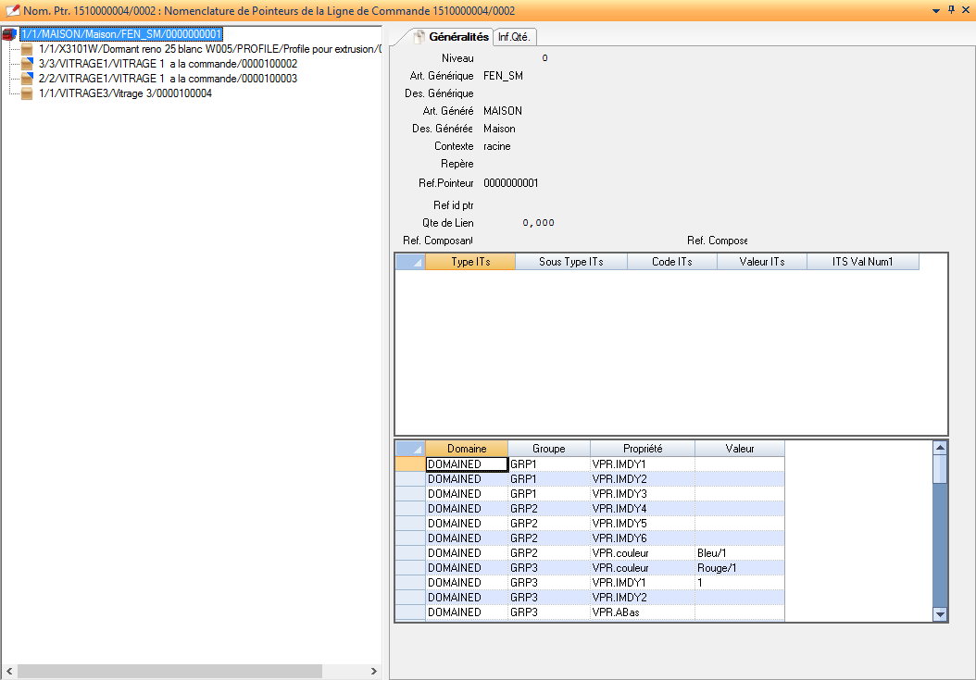Image resolution: width=976 pixels, height=680 pixels.
Task: Open the Généralités tab
Action: click(457, 37)
